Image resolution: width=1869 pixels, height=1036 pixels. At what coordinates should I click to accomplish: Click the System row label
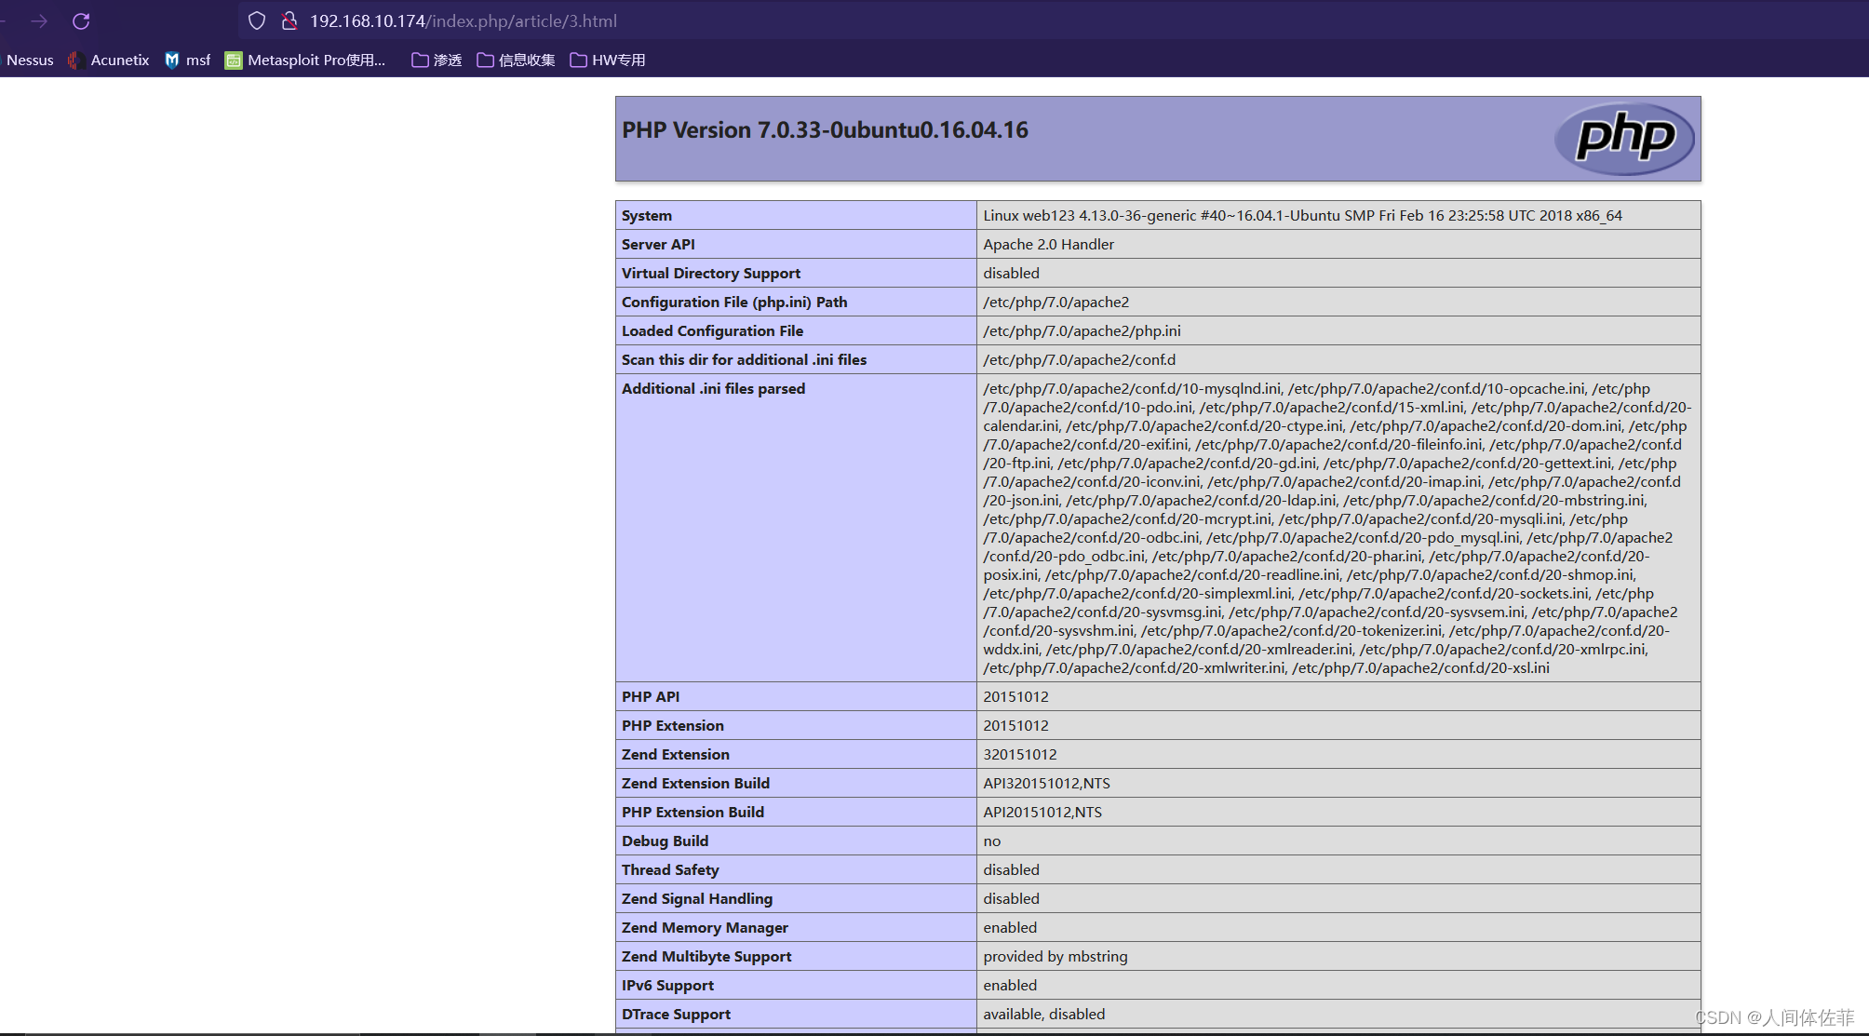[x=647, y=215]
